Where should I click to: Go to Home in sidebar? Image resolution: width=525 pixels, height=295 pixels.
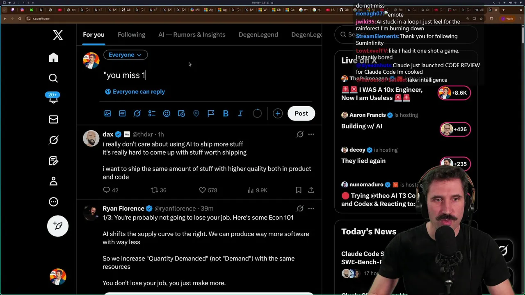(53, 57)
